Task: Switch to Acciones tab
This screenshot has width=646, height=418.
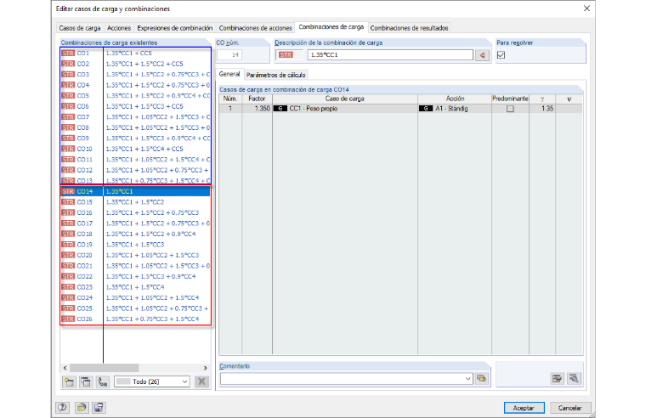Action: click(119, 28)
